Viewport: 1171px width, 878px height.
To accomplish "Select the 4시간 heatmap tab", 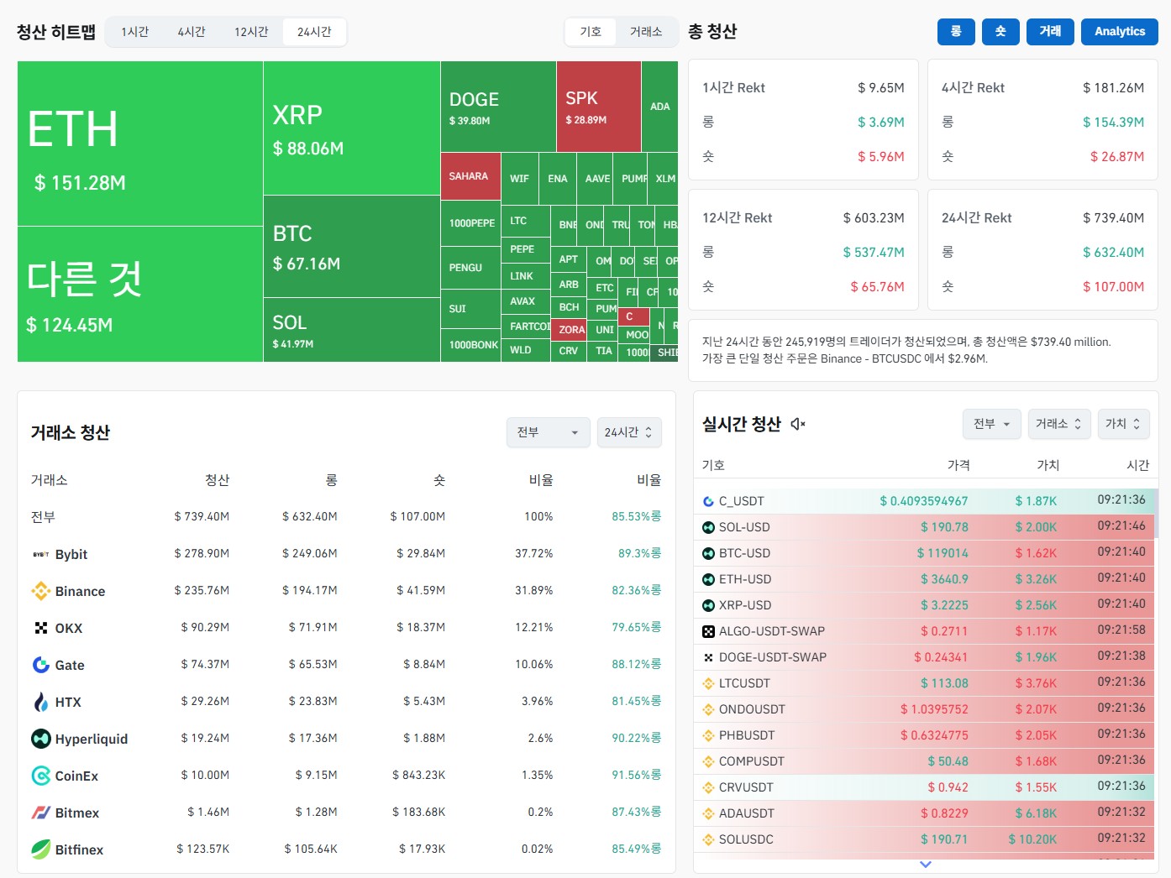I will pyautogui.click(x=192, y=32).
